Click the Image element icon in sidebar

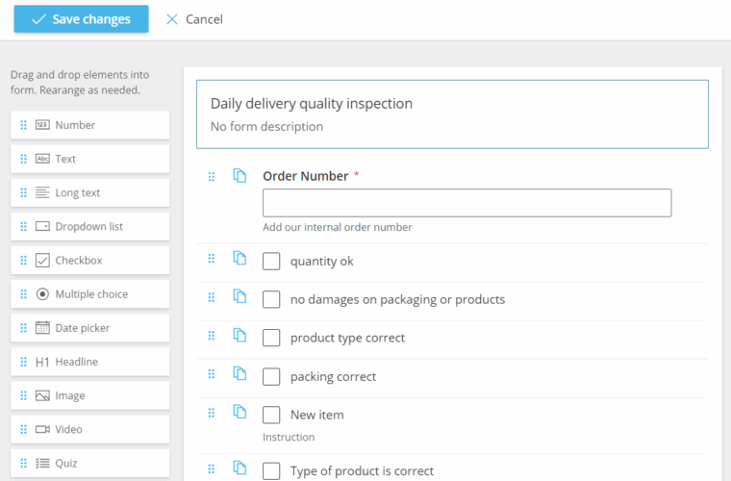tap(42, 395)
